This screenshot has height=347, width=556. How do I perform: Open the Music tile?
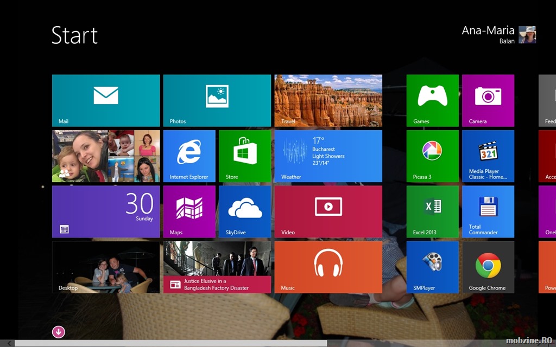[x=328, y=267]
